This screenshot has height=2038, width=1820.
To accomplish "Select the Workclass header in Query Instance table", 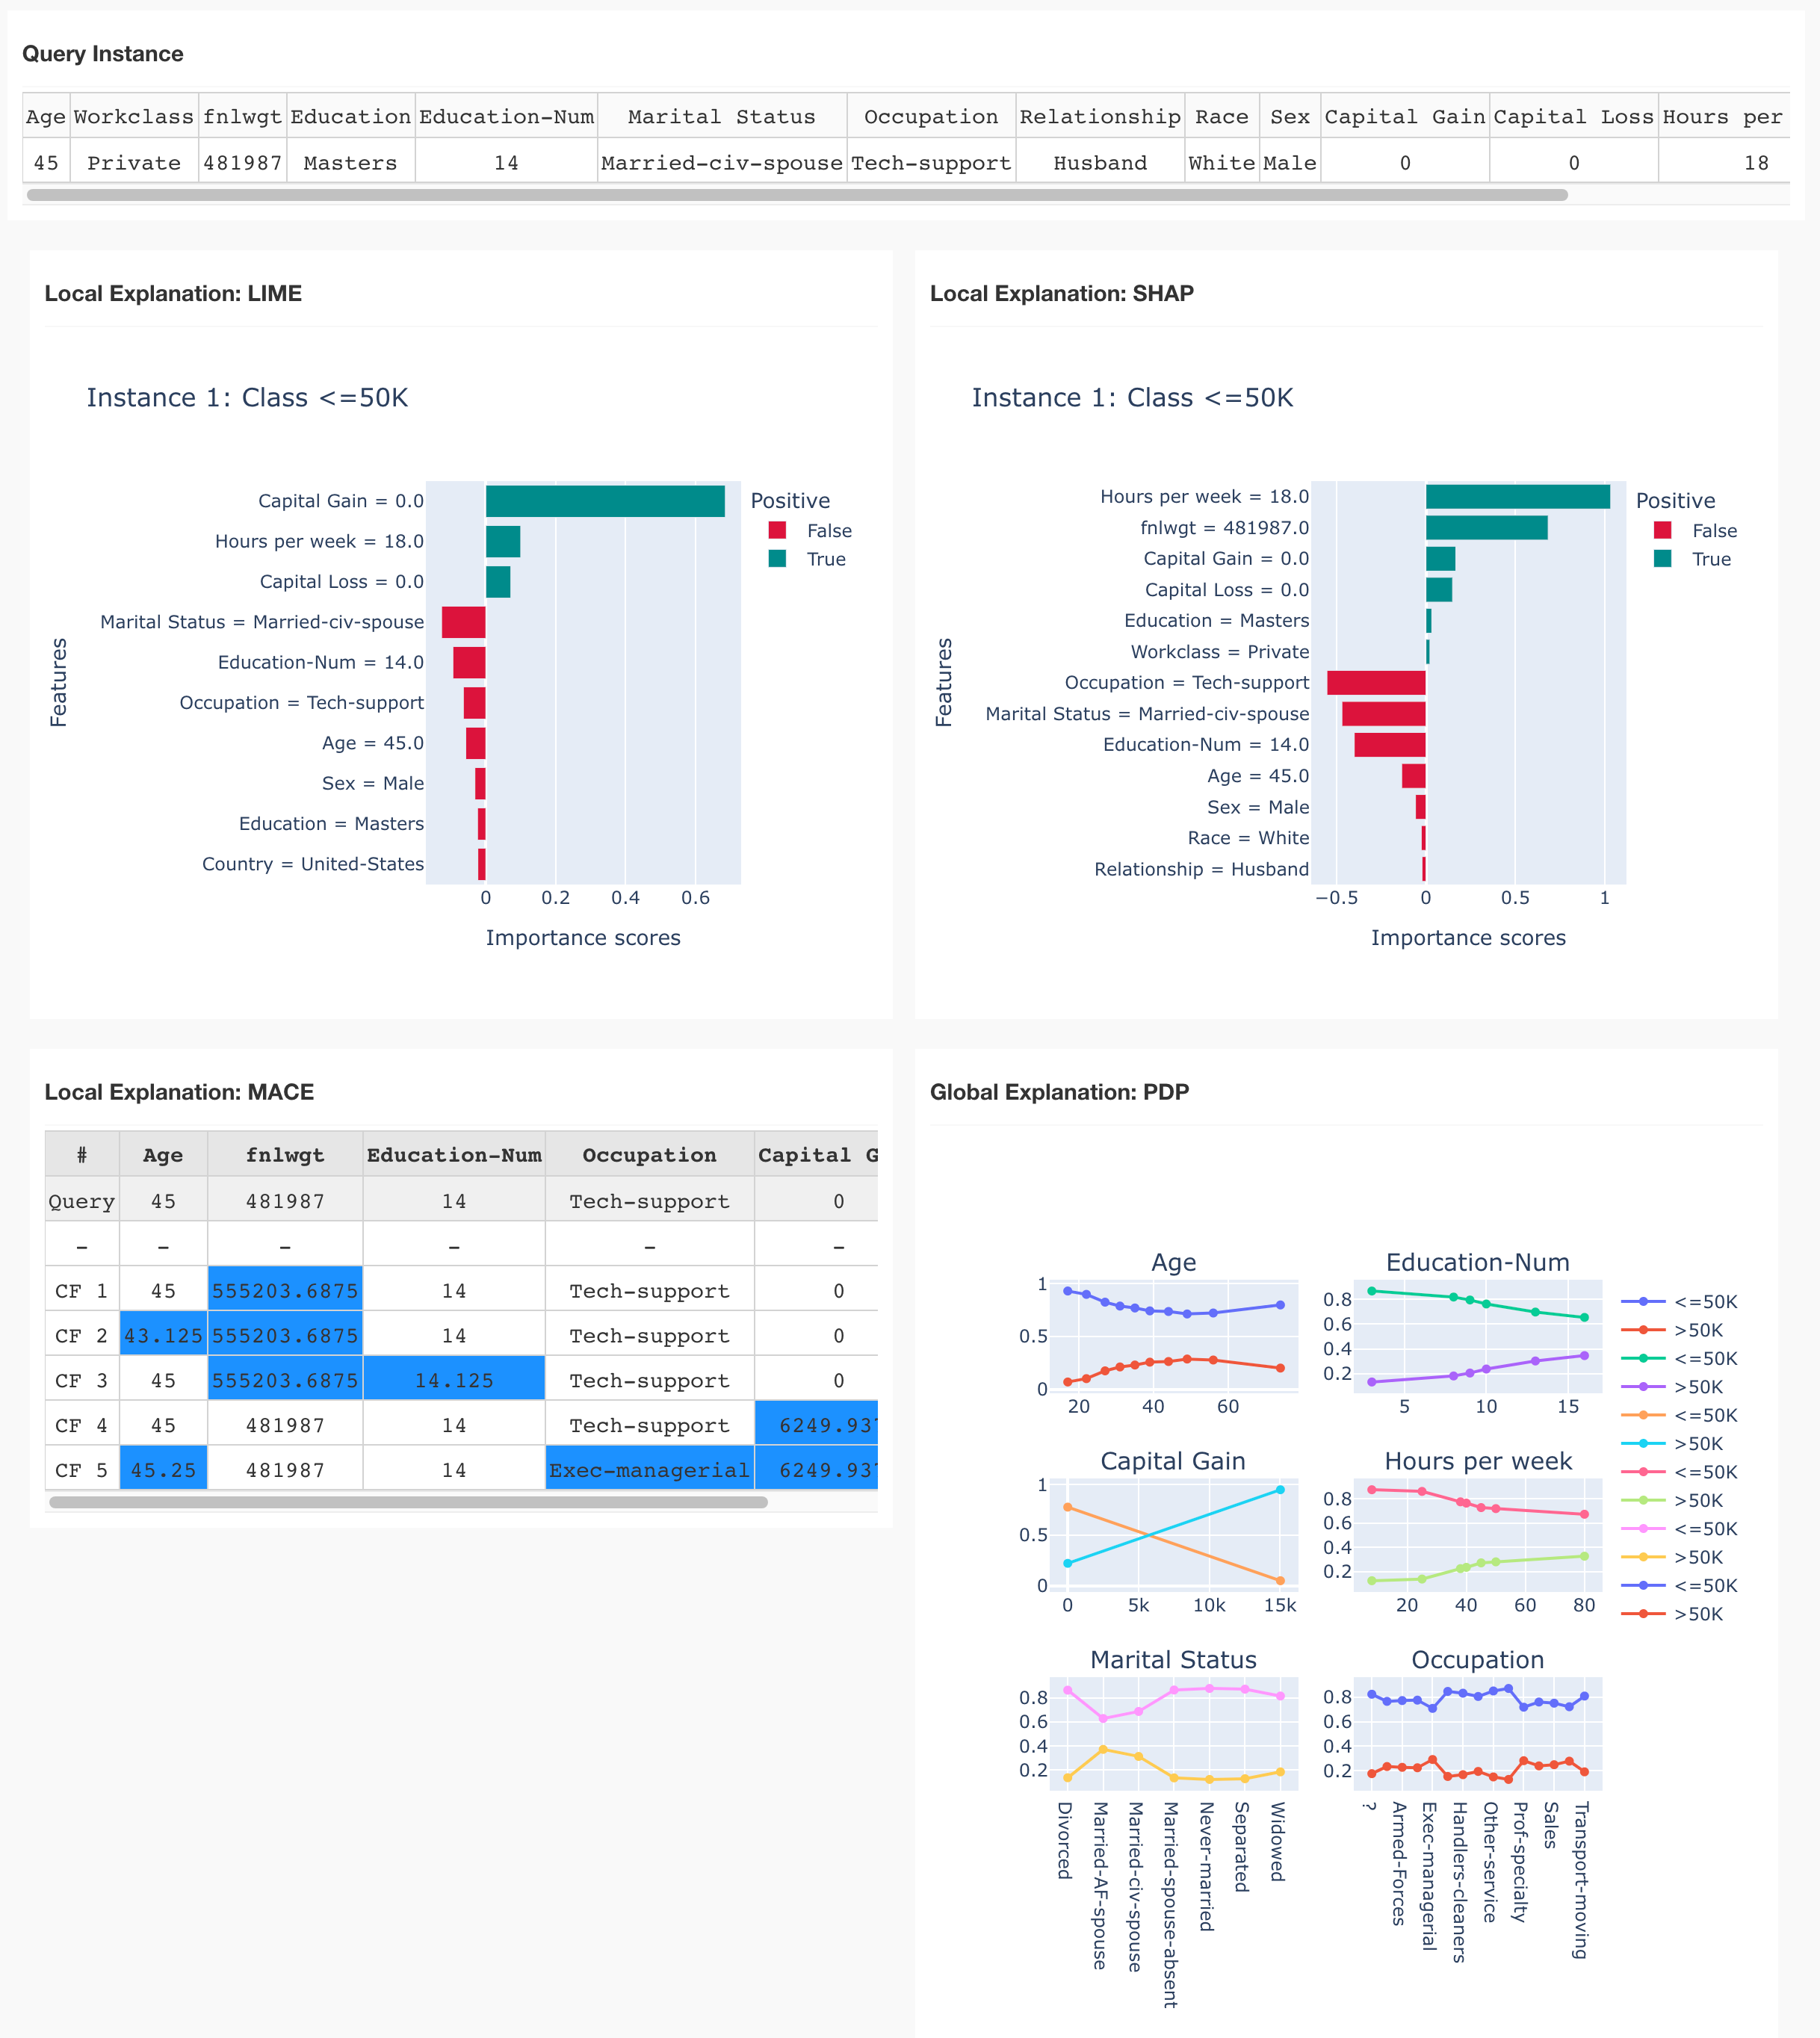I will point(134,116).
